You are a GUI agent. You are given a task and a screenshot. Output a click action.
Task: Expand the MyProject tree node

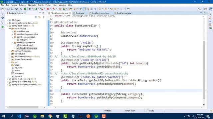point(7,20)
